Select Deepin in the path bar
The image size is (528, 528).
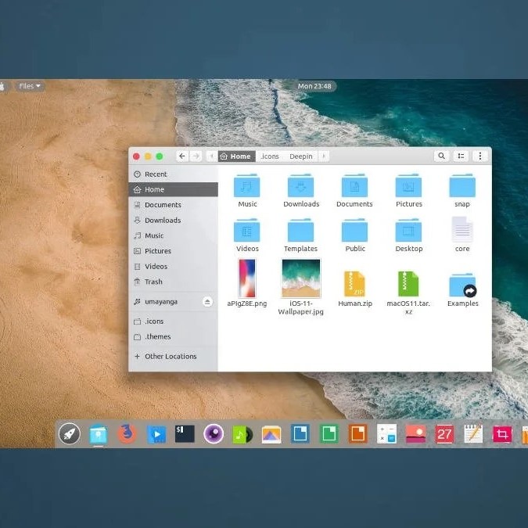click(301, 156)
